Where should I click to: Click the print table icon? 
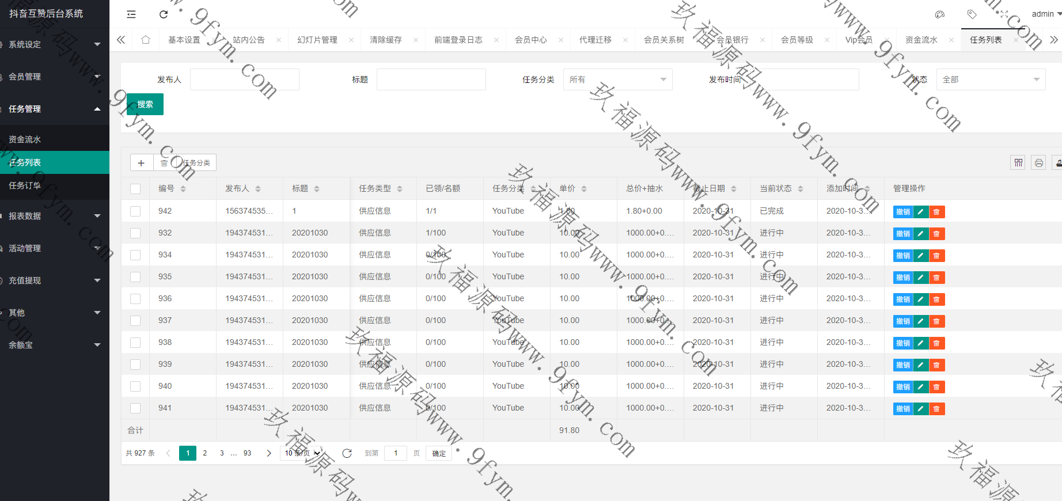[1038, 163]
